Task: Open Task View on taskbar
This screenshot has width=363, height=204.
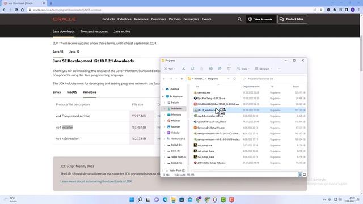Action: 148,199
